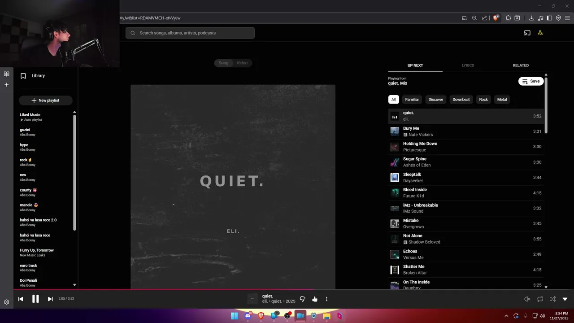Play Not Alone by Shadow Beloved

(466, 239)
